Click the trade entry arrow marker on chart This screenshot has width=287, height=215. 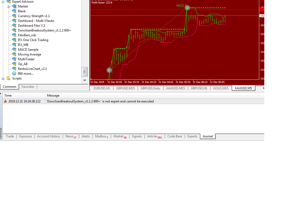tap(109, 70)
